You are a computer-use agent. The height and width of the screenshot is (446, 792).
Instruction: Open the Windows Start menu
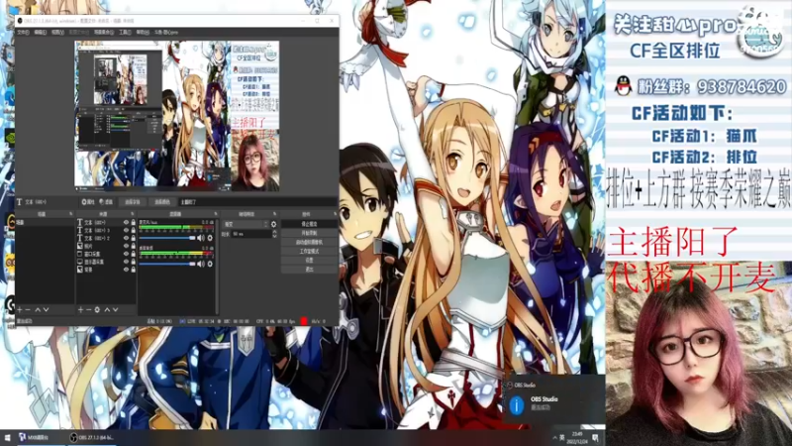tap(7, 437)
